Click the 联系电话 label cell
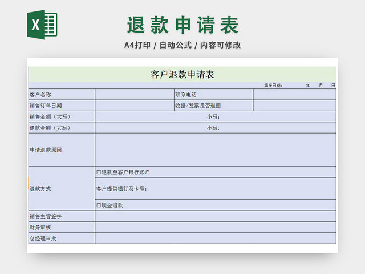Screen dimensions: 365x274 point(214,95)
